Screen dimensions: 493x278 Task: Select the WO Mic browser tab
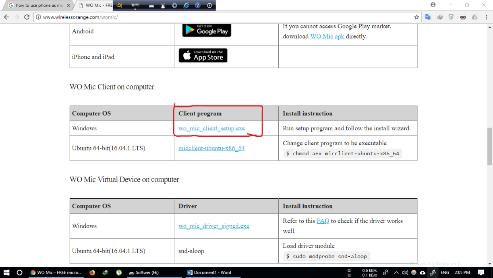94,6
